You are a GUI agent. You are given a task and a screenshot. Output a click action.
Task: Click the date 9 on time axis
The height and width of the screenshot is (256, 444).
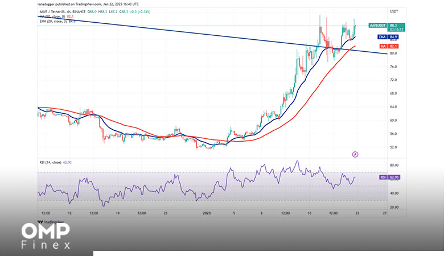261,213
